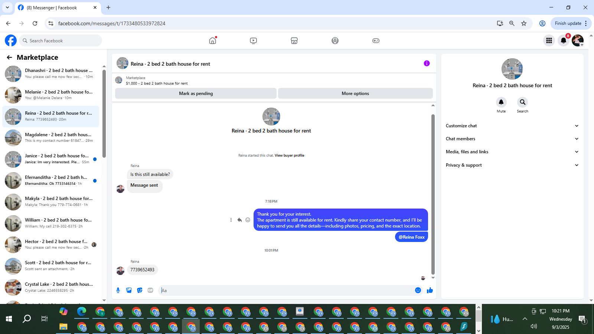Viewport: 594px width, 334px height.
Task: Open the @Reina Foxx mention
Action: pos(411,237)
